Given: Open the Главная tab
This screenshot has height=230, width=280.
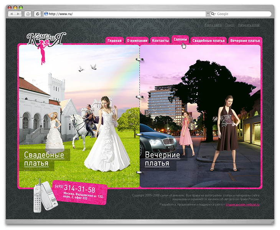Looking at the screenshot, I should (x=114, y=41).
